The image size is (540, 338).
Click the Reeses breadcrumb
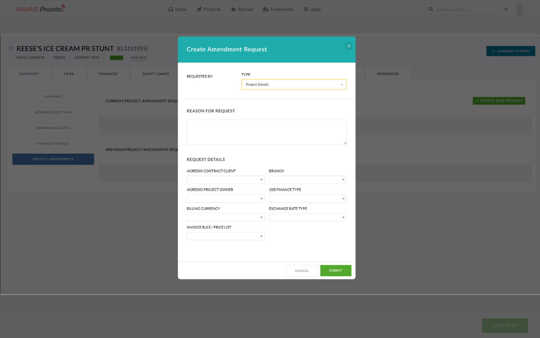pos(59,58)
